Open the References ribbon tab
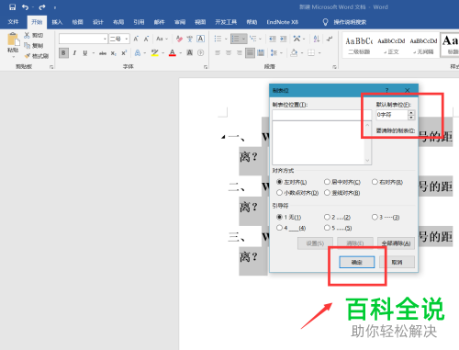This screenshot has height=350, width=459. pos(139,22)
